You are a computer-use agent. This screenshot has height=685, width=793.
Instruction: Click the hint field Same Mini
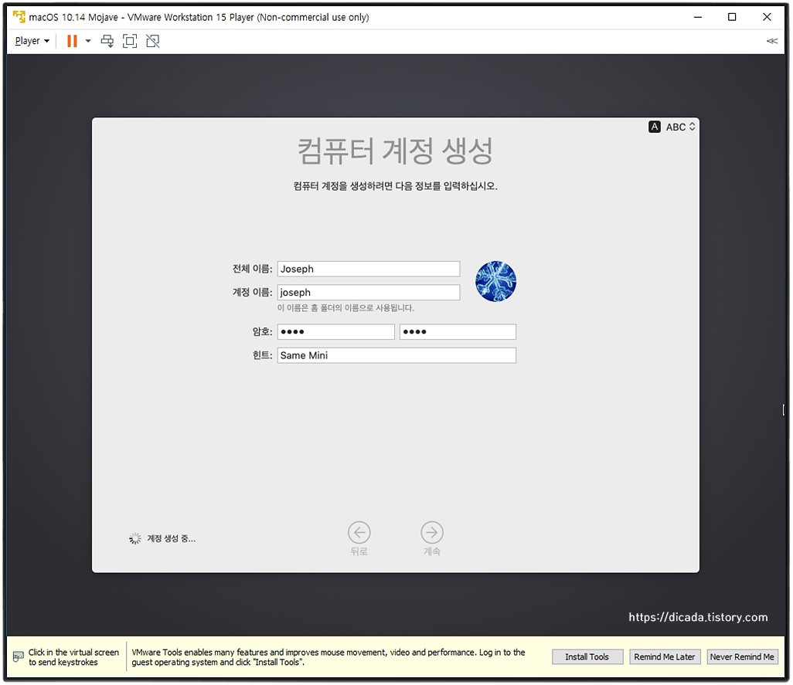click(396, 355)
